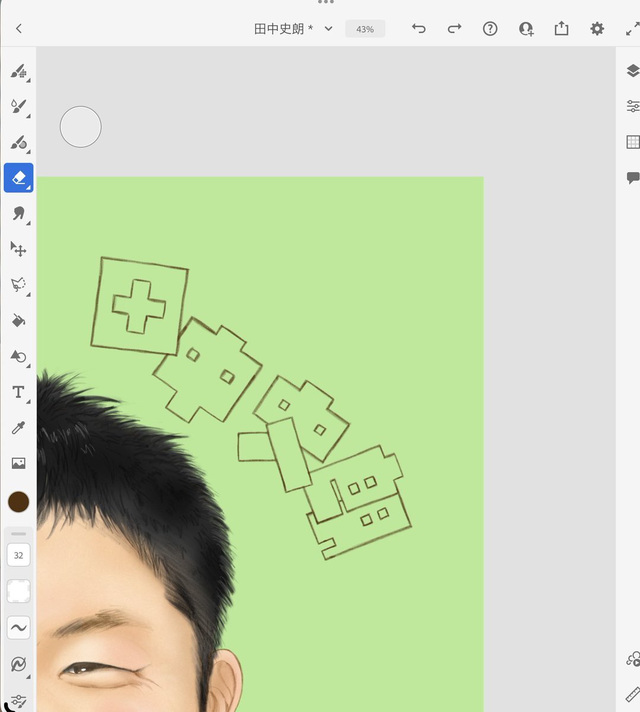The width and height of the screenshot is (640, 712).
Task: Open the Share/Export menu
Action: tap(561, 28)
